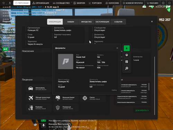Image resolution: width=173 pixels, height=130 pixels.
Task: Select the green ВСЕ chat filter
Action: click(x=6, y=49)
